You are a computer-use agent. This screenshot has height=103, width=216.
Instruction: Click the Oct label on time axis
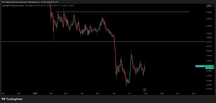178,93
